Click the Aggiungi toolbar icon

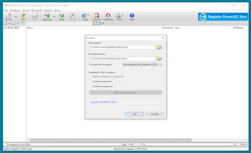pyautogui.click(x=47, y=16)
